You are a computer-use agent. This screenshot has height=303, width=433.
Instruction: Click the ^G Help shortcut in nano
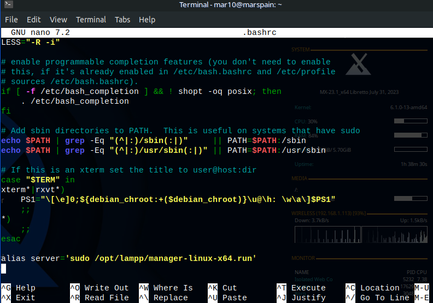pos(19,288)
